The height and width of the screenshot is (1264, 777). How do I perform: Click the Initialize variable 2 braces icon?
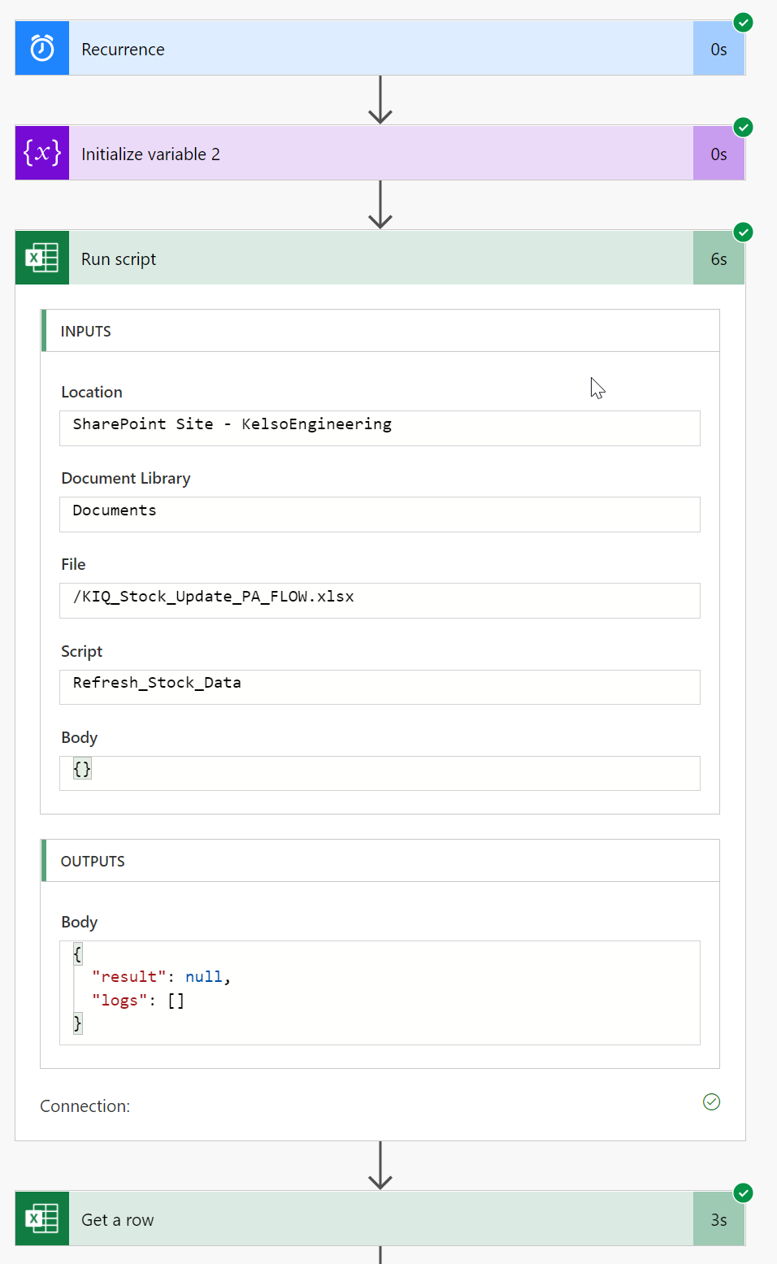42,153
